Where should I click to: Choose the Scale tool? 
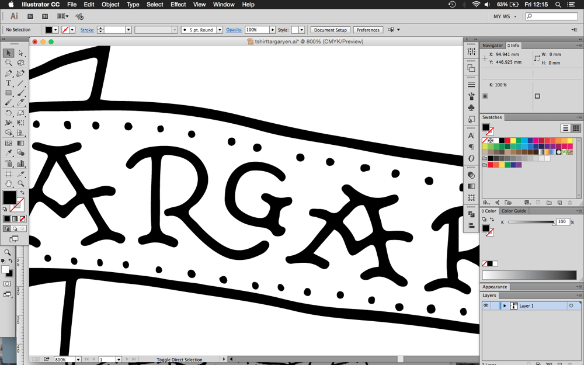(20, 113)
